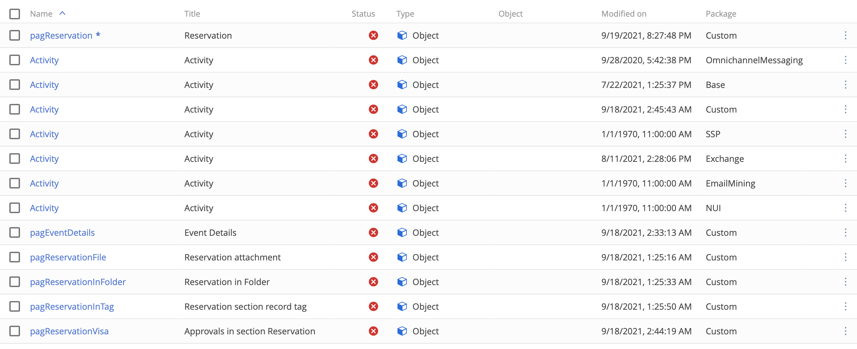This screenshot has height=349, width=857.
Task: Expand the options menu for the SSP Activity row
Action: [845, 134]
